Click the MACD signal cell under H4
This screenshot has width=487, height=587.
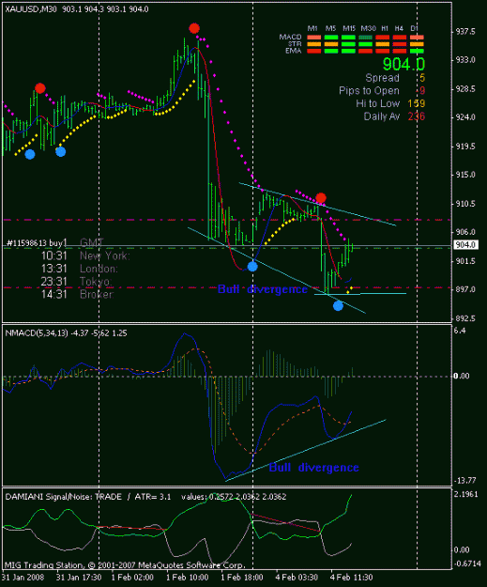pyautogui.click(x=400, y=38)
